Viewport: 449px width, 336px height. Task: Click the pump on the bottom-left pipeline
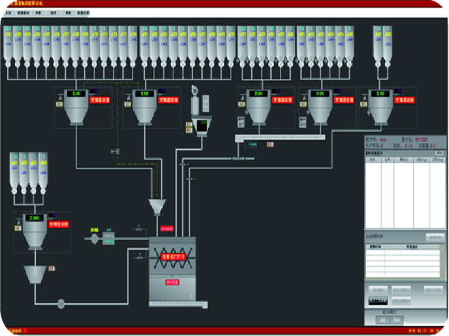tap(61, 304)
